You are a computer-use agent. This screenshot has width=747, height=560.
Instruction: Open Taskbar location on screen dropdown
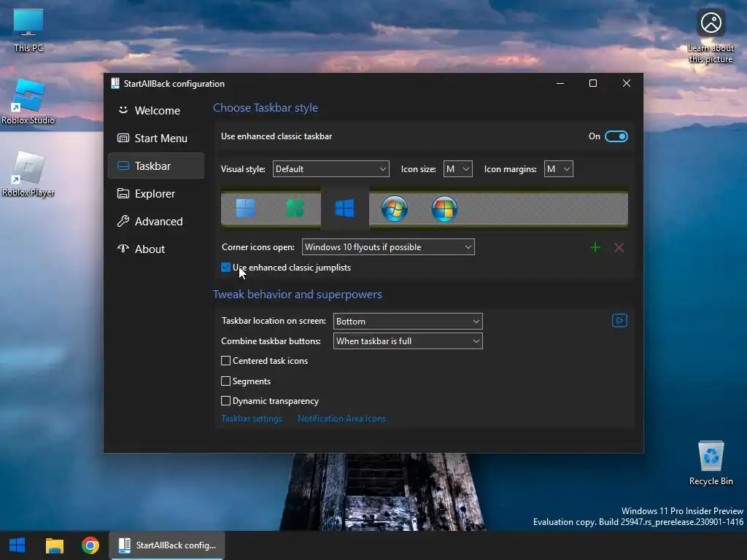tap(408, 322)
